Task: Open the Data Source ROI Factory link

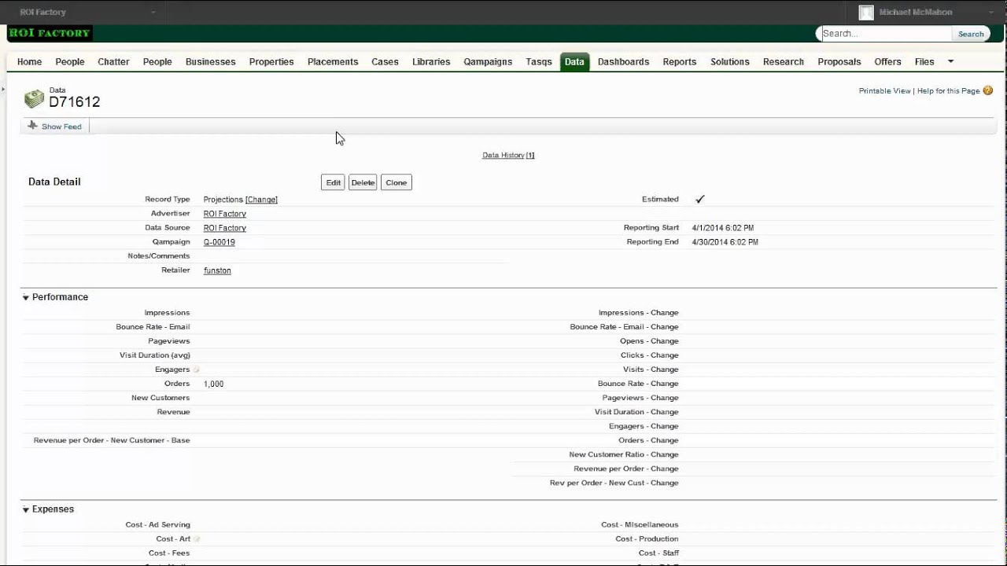Action: [224, 228]
